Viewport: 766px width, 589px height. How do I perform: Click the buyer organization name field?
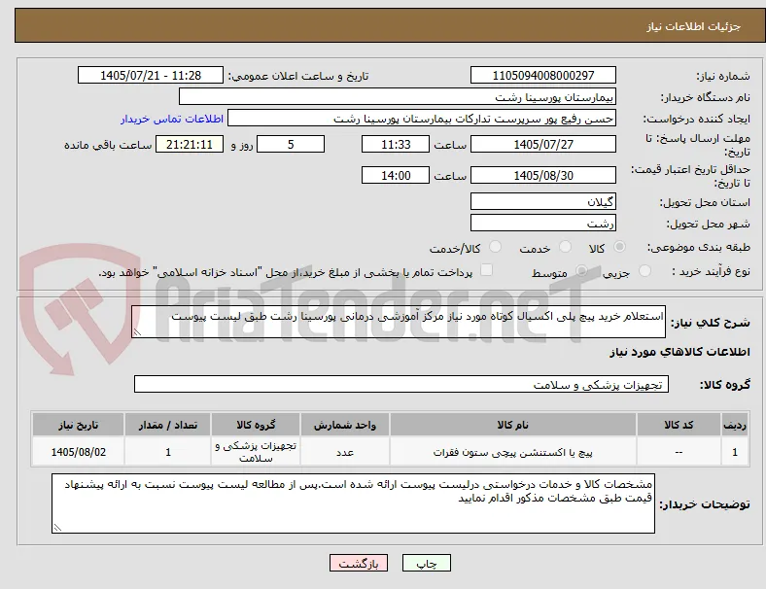(398, 96)
